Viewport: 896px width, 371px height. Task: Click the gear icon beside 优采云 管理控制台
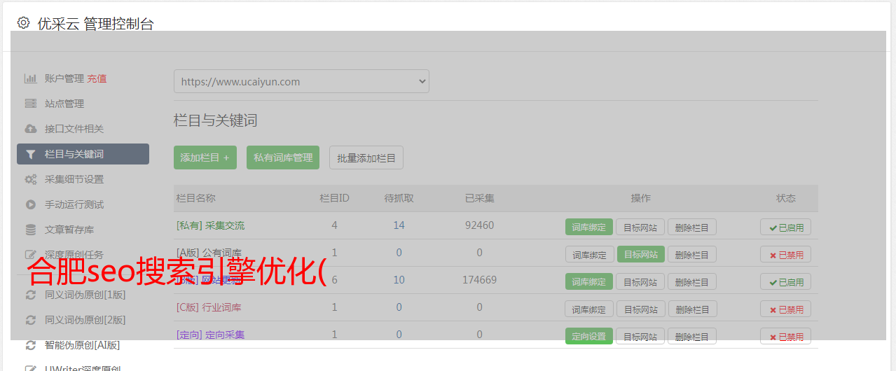pyautogui.click(x=23, y=22)
